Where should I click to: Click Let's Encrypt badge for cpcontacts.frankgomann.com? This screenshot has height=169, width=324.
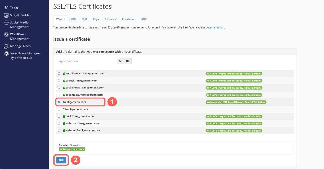pos(234,95)
